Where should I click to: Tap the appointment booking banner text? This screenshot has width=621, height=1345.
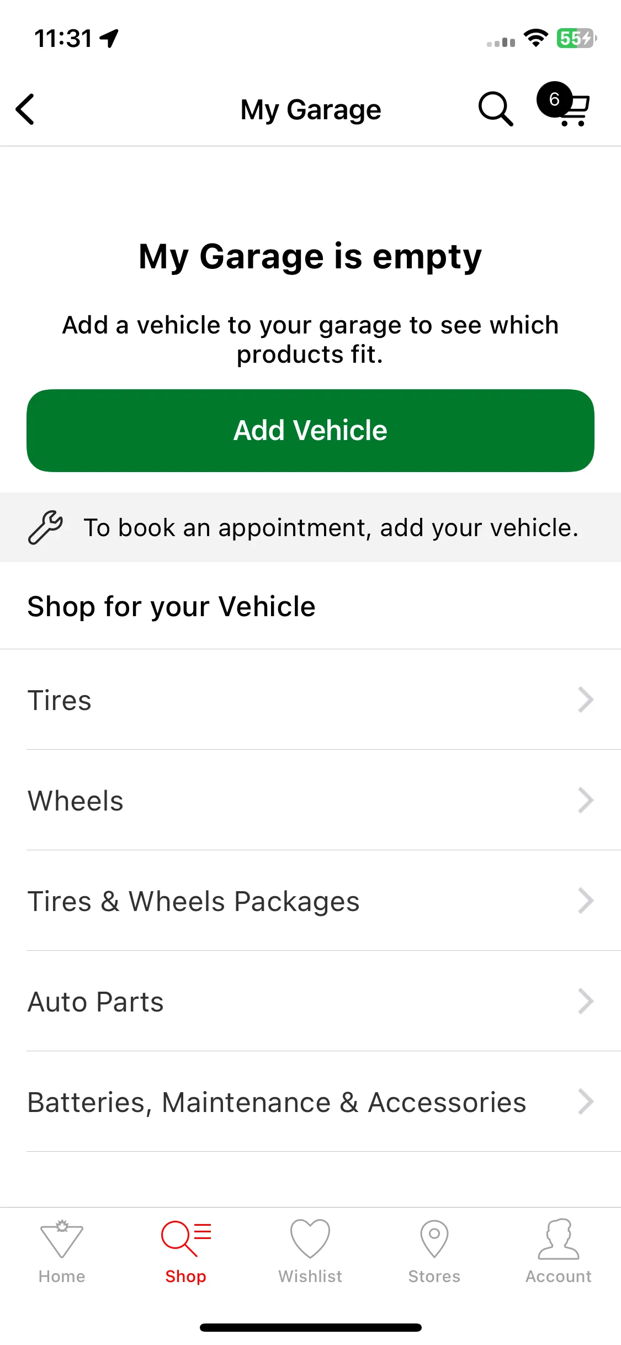click(331, 528)
